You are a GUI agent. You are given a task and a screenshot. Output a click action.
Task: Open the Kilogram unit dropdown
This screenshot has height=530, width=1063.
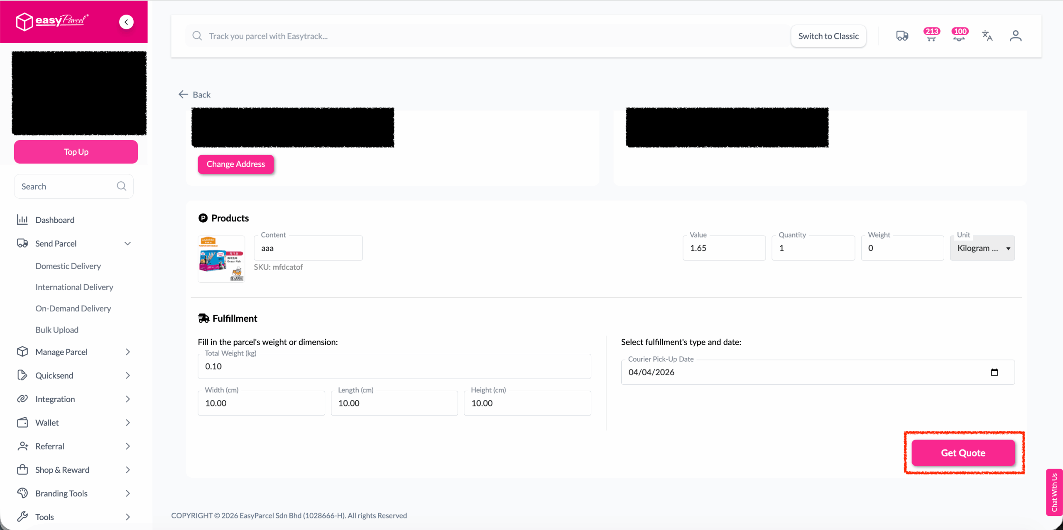coord(982,248)
